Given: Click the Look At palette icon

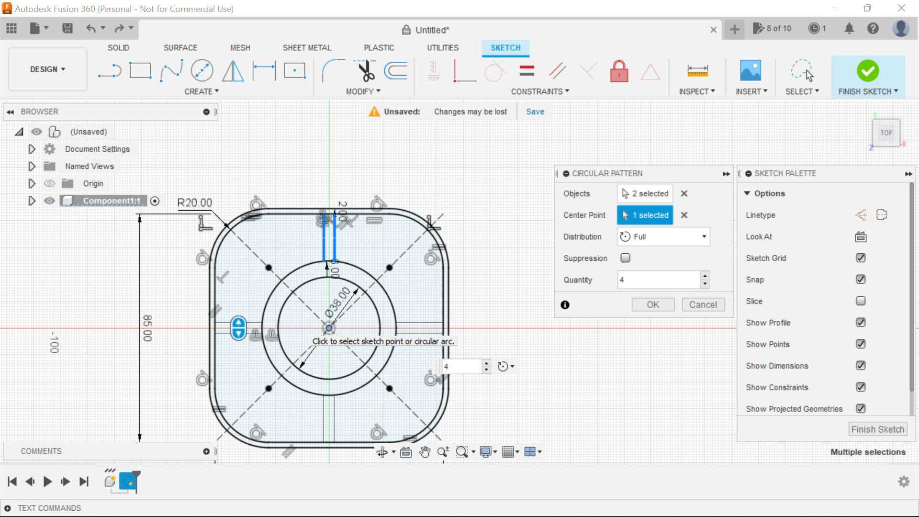Looking at the screenshot, I should [x=861, y=236].
